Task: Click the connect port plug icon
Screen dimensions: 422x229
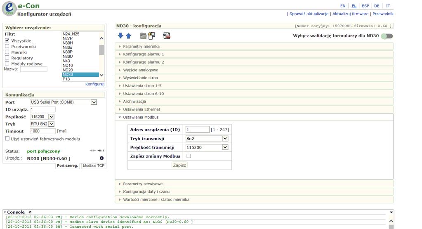Action: [x=92, y=151]
